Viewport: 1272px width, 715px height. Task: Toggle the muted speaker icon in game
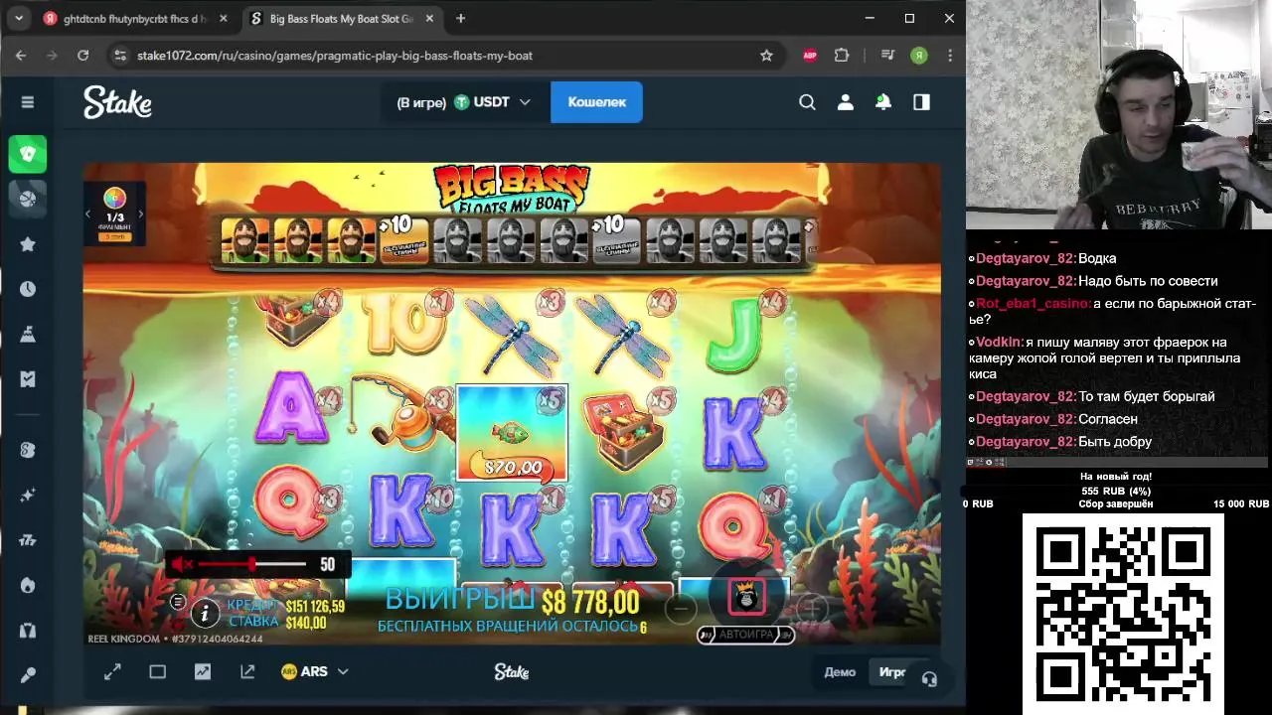181,565
